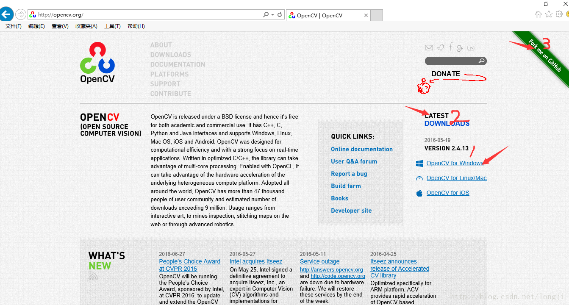Refresh the page with reload icon

click(x=280, y=14)
